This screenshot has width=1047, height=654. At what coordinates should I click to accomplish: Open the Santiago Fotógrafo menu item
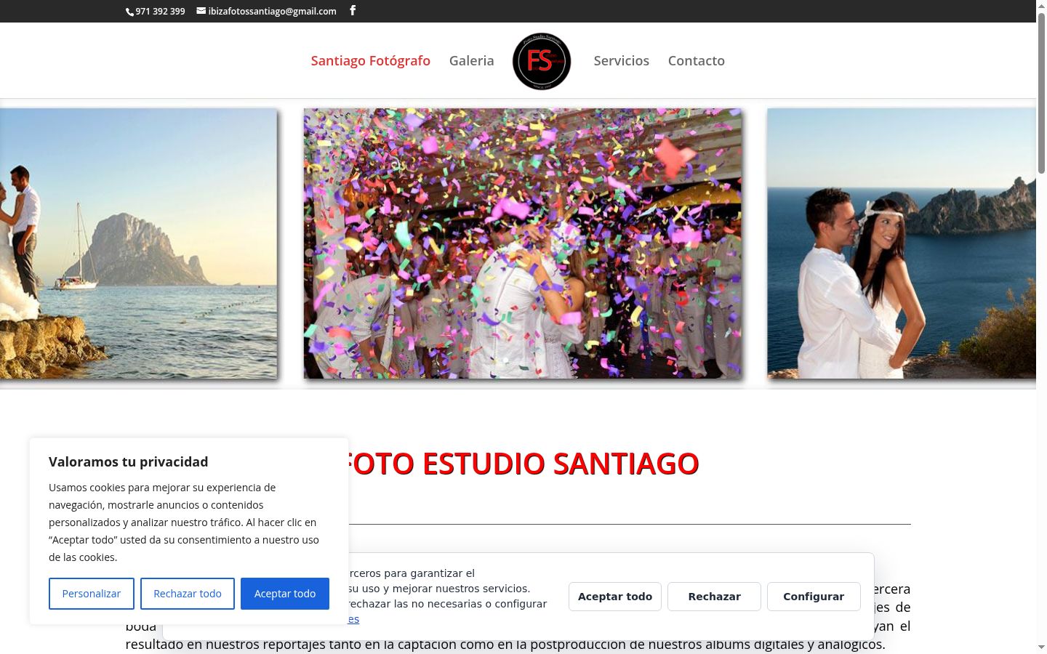[x=371, y=61]
